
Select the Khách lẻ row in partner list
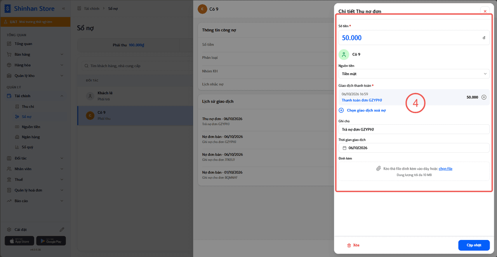pyautogui.click(x=135, y=96)
